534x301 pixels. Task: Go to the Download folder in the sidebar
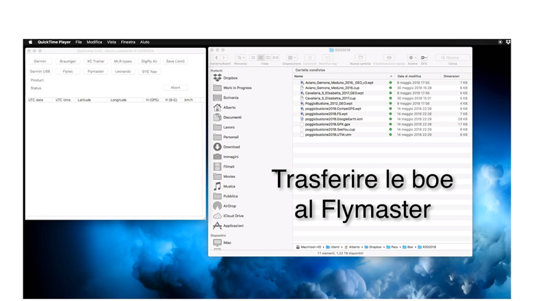[x=231, y=147]
